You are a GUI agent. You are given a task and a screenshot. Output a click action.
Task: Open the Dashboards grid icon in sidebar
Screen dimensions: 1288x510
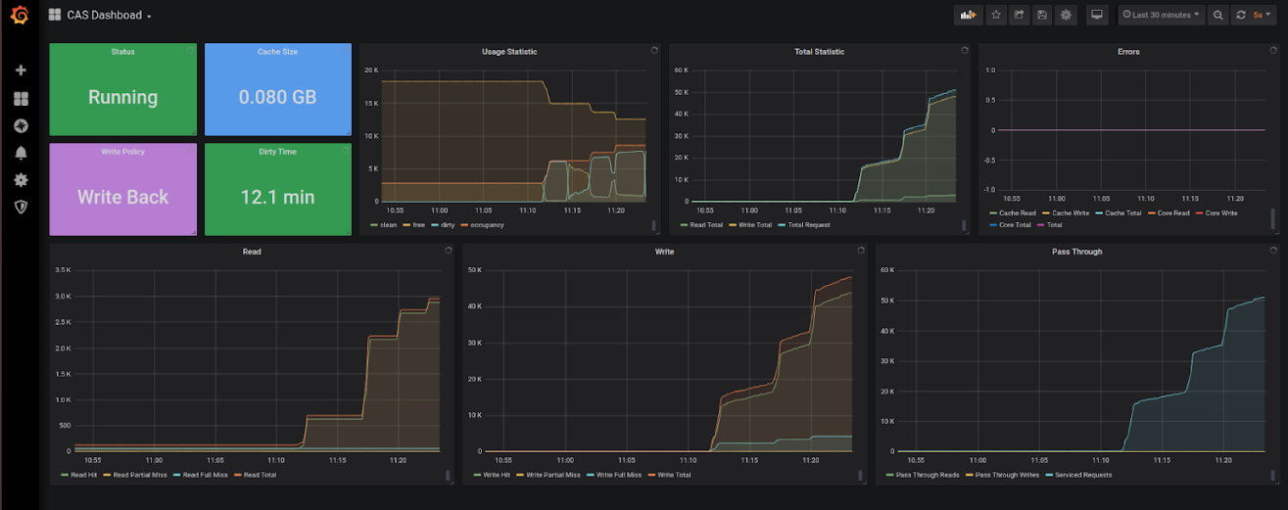point(21,99)
